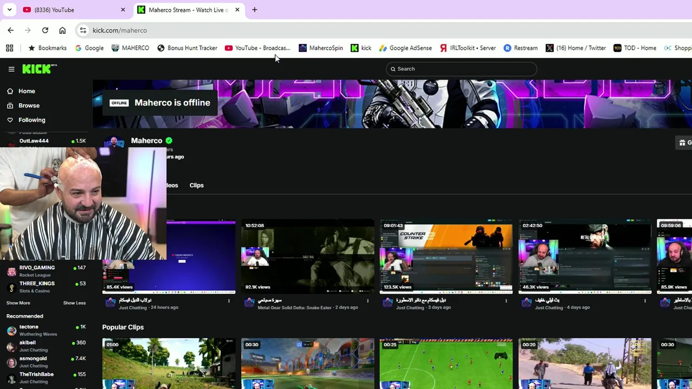Play the 01:00 popular clip
The image size is (692, 389).
click(169, 364)
